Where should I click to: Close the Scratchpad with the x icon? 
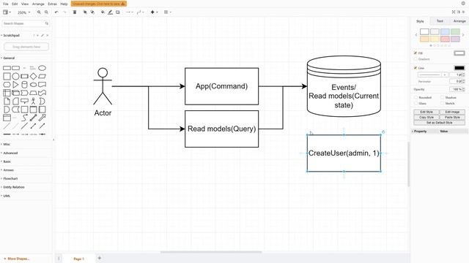(47, 35)
